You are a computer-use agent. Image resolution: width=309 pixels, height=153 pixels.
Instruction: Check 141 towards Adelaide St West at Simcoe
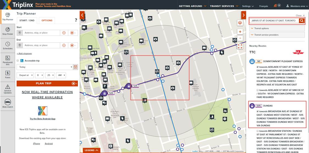[x=258, y=90]
